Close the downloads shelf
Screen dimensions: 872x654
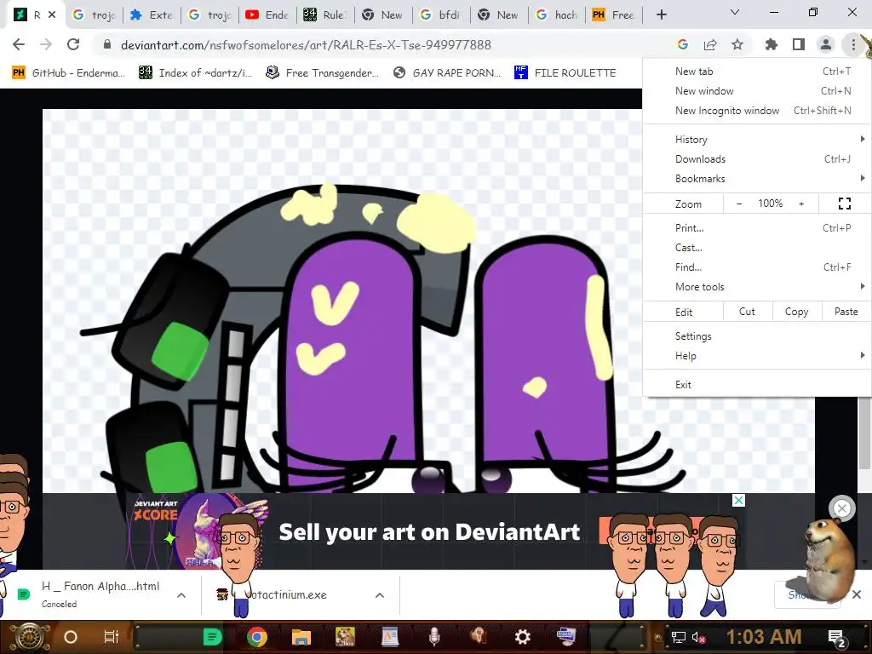click(x=857, y=594)
